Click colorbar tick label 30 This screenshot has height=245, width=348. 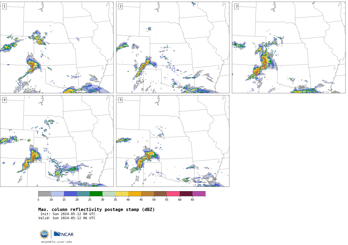(102, 200)
